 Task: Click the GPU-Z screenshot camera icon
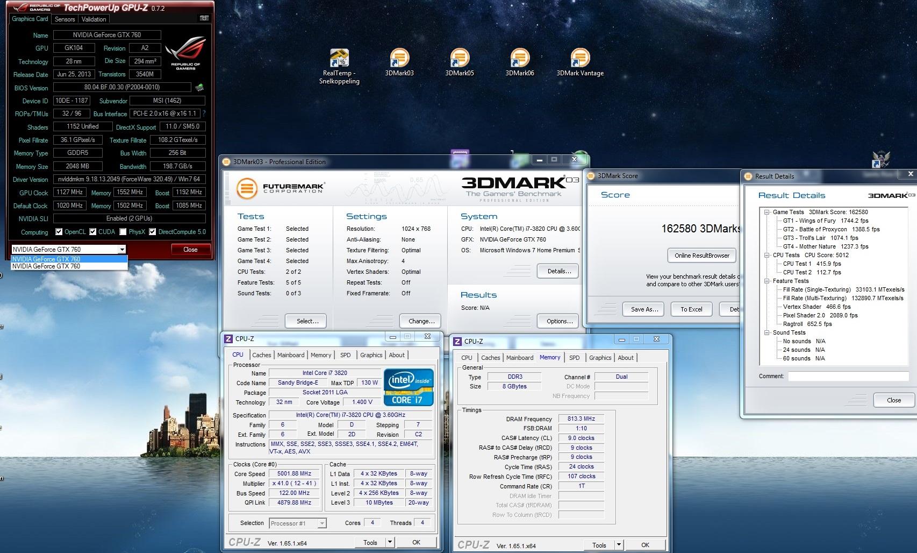click(204, 18)
